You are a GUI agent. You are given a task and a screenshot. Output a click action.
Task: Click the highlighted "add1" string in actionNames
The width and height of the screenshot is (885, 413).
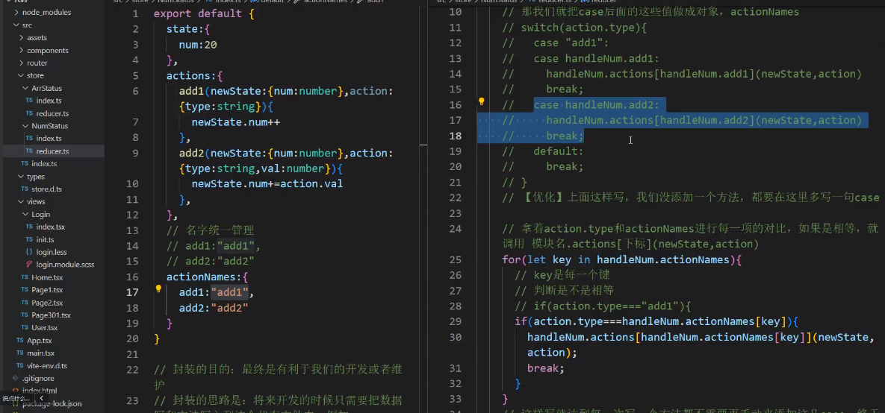point(229,292)
